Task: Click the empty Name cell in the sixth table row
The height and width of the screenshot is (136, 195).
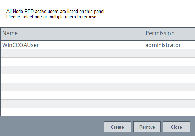Action: (x=72, y=87)
